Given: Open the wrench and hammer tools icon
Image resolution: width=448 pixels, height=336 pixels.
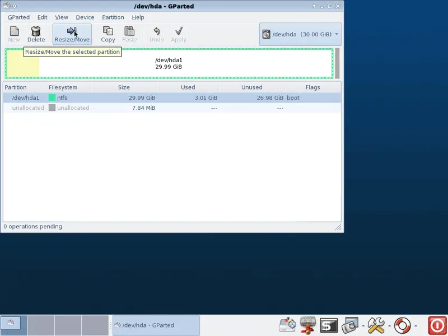Looking at the screenshot, I should coord(376,325).
